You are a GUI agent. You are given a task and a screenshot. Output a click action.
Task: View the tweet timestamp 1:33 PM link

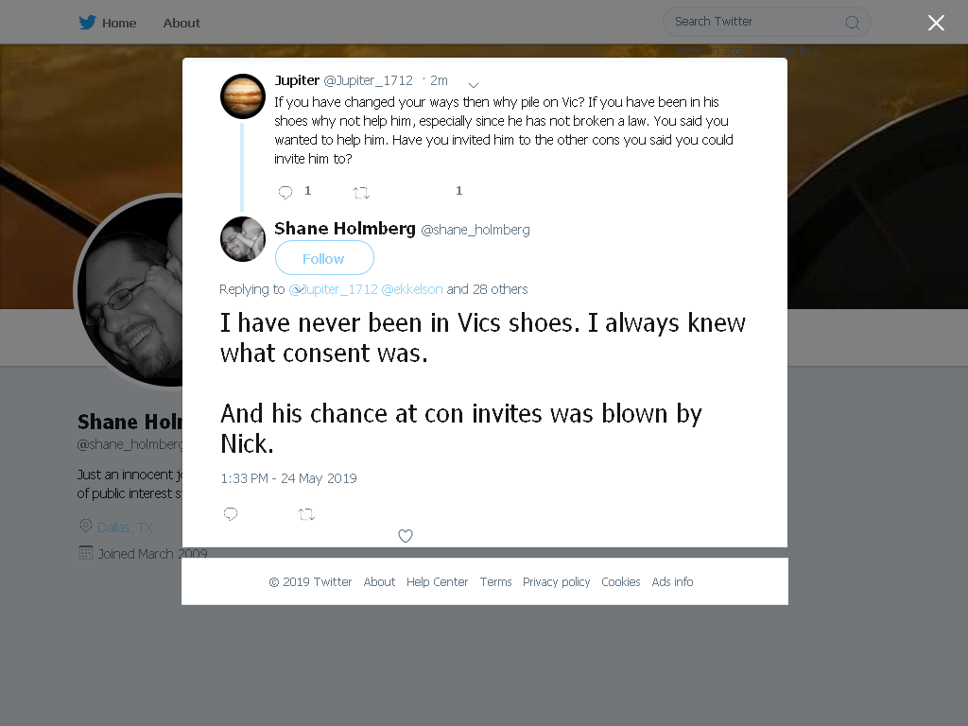coord(288,478)
